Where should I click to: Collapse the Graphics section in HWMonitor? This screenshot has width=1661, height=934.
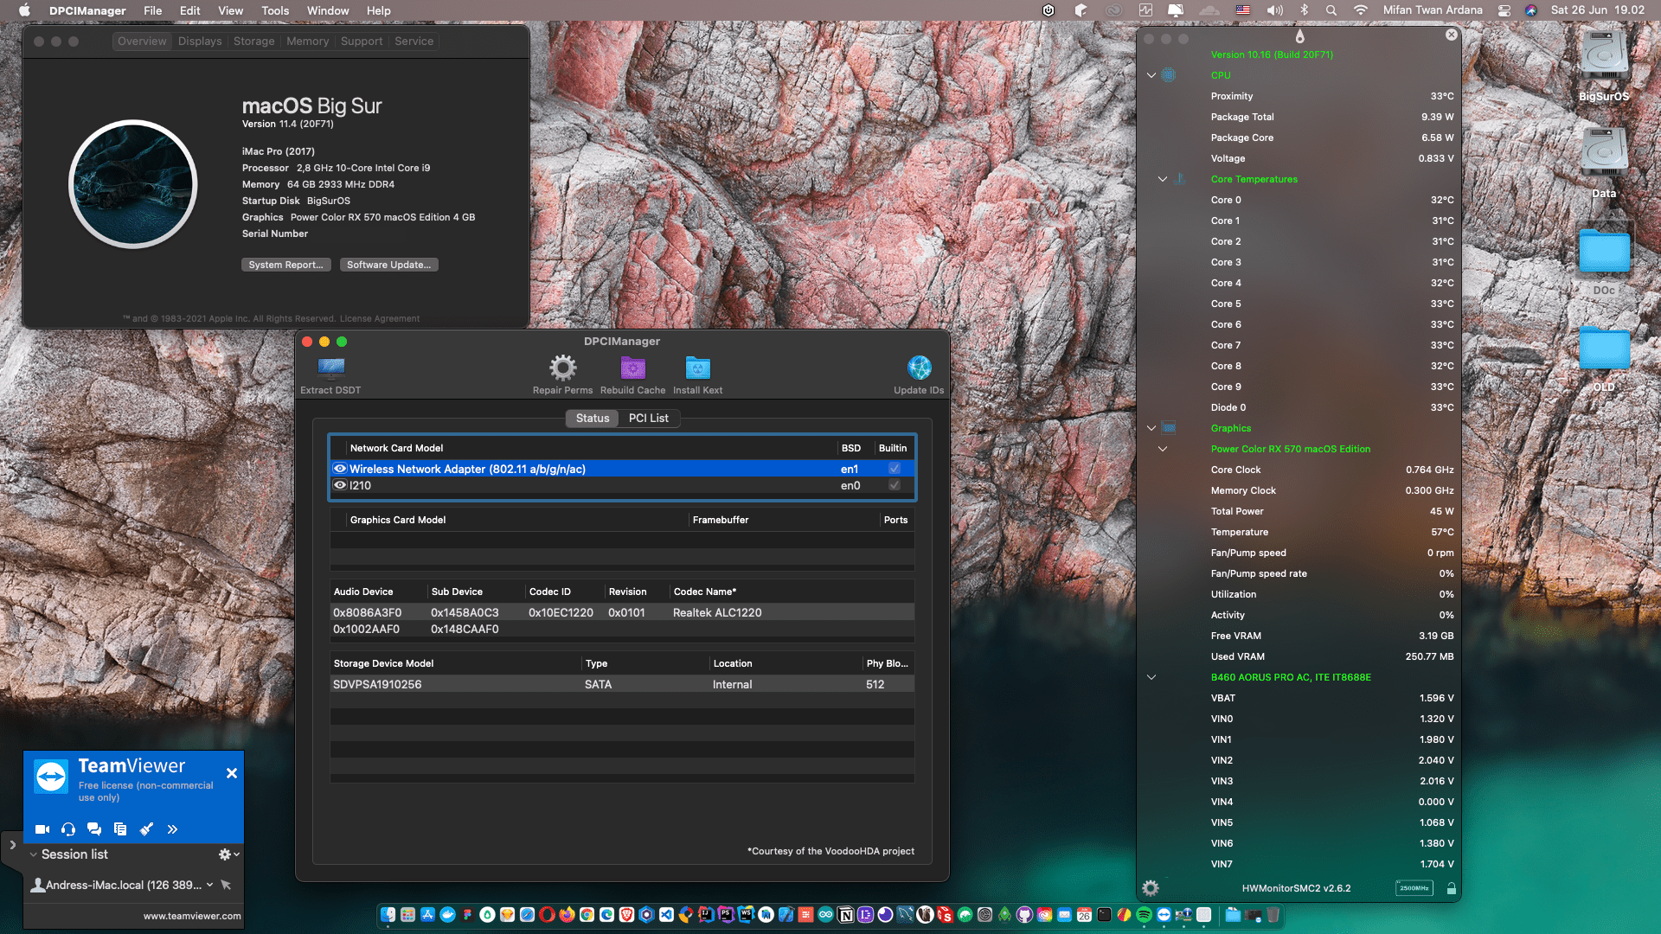click(x=1151, y=428)
